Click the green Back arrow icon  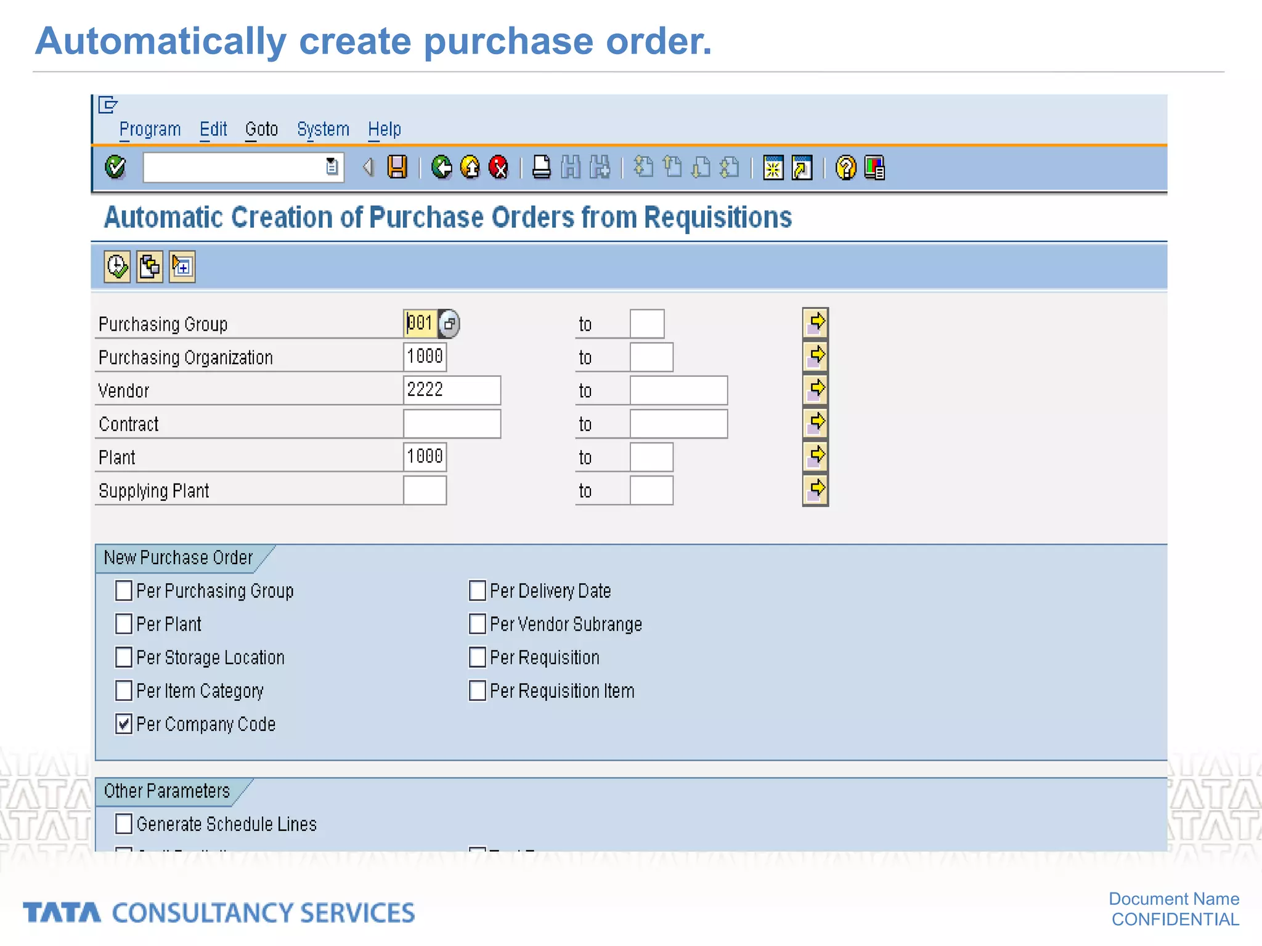point(442,167)
